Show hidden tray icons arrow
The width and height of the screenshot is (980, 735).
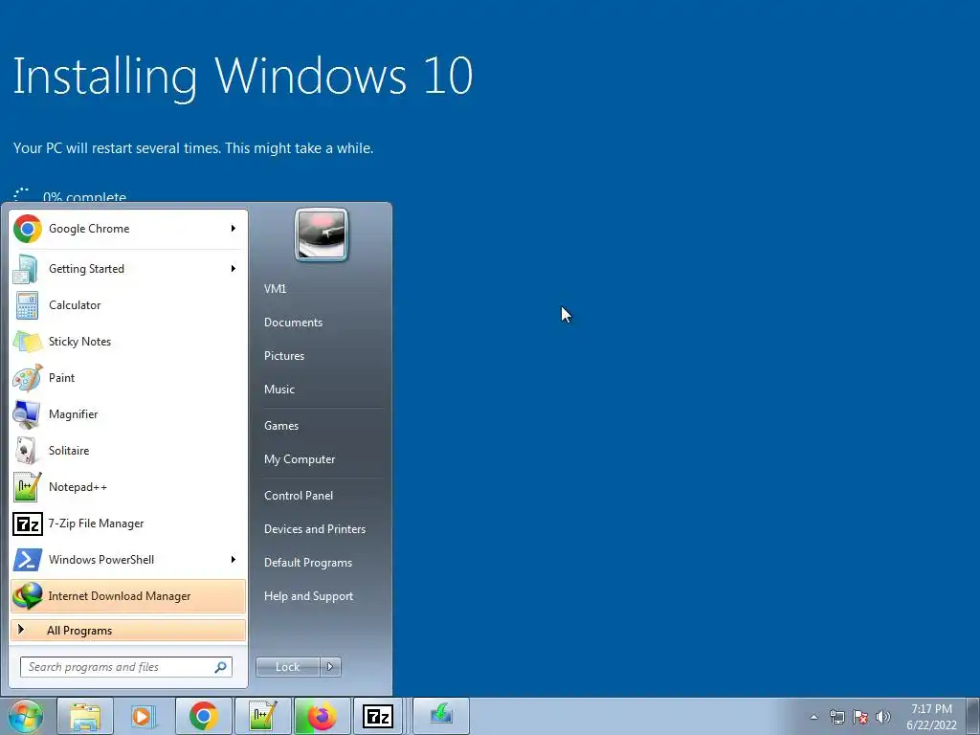click(813, 717)
